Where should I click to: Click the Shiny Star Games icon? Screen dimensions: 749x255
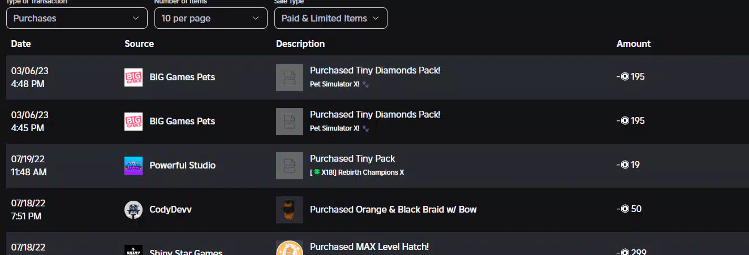coord(134,249)
